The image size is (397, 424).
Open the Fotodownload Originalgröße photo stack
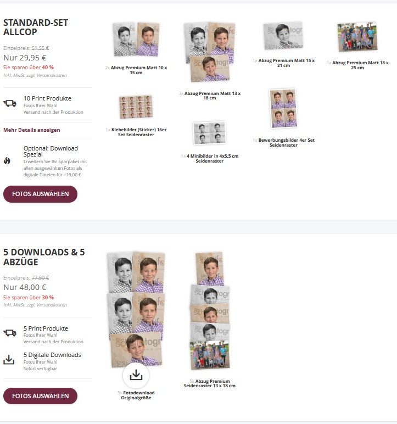[136, 309]
